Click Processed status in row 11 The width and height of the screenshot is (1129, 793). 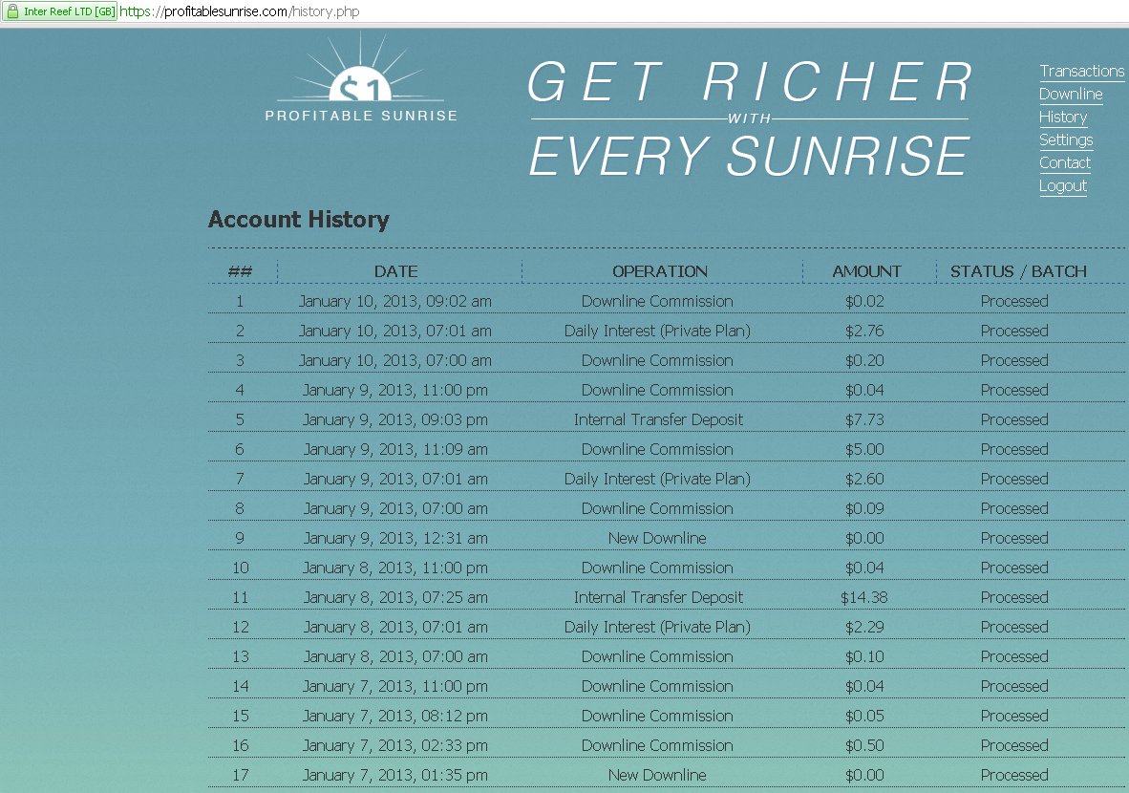pos(1013,597)
